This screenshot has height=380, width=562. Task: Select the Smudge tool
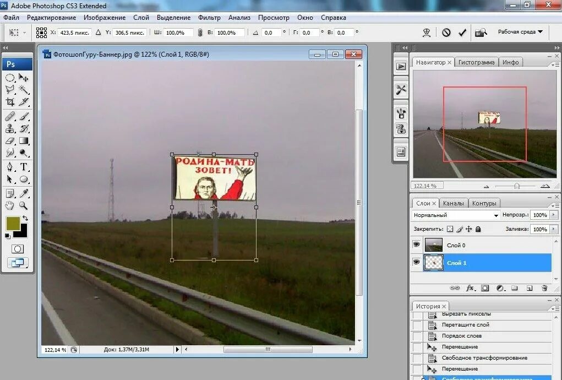point(10,153)
